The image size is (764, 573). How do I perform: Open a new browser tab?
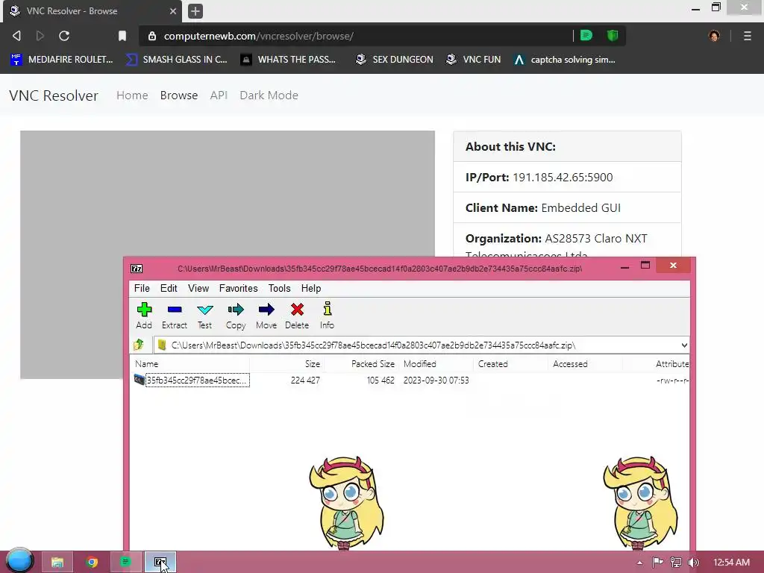coord(195,10)
